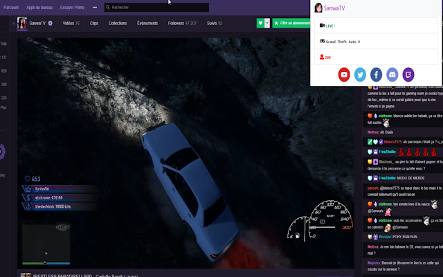443x277 pixels.
Task: Click SanwaTV channel avatar in navigation bar
Action: pos(22,23)
